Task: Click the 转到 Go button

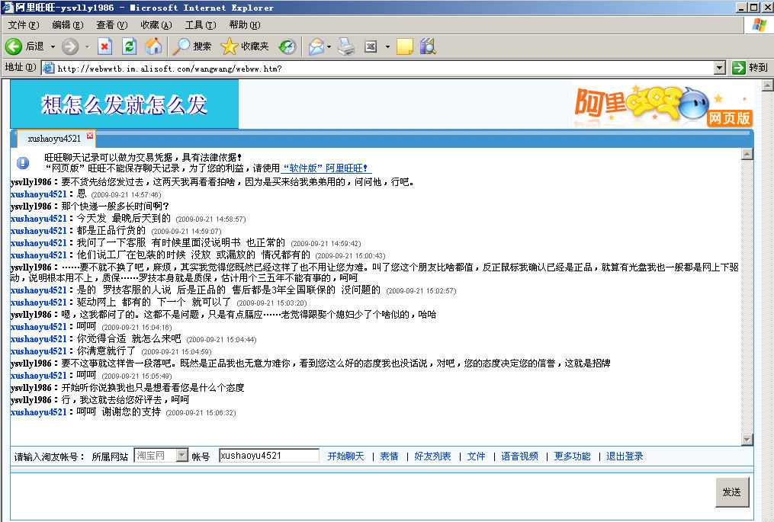Action: click(750, 68)
